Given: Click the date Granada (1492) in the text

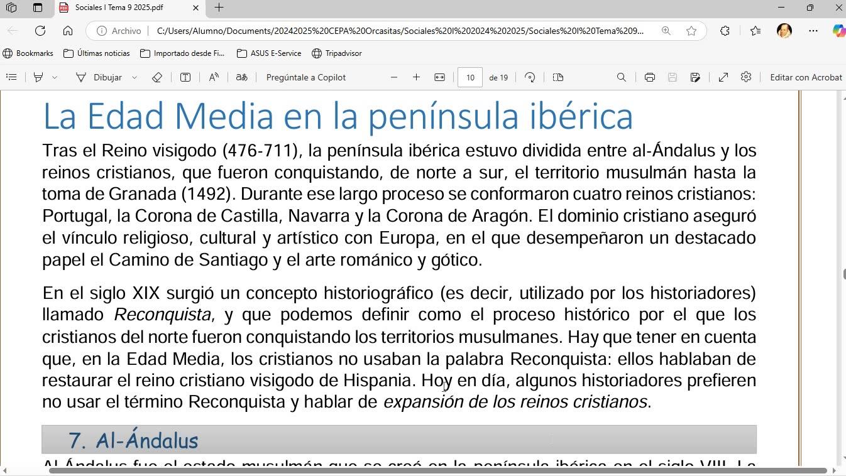Looking at the screenshot, I should click(171, 194).
